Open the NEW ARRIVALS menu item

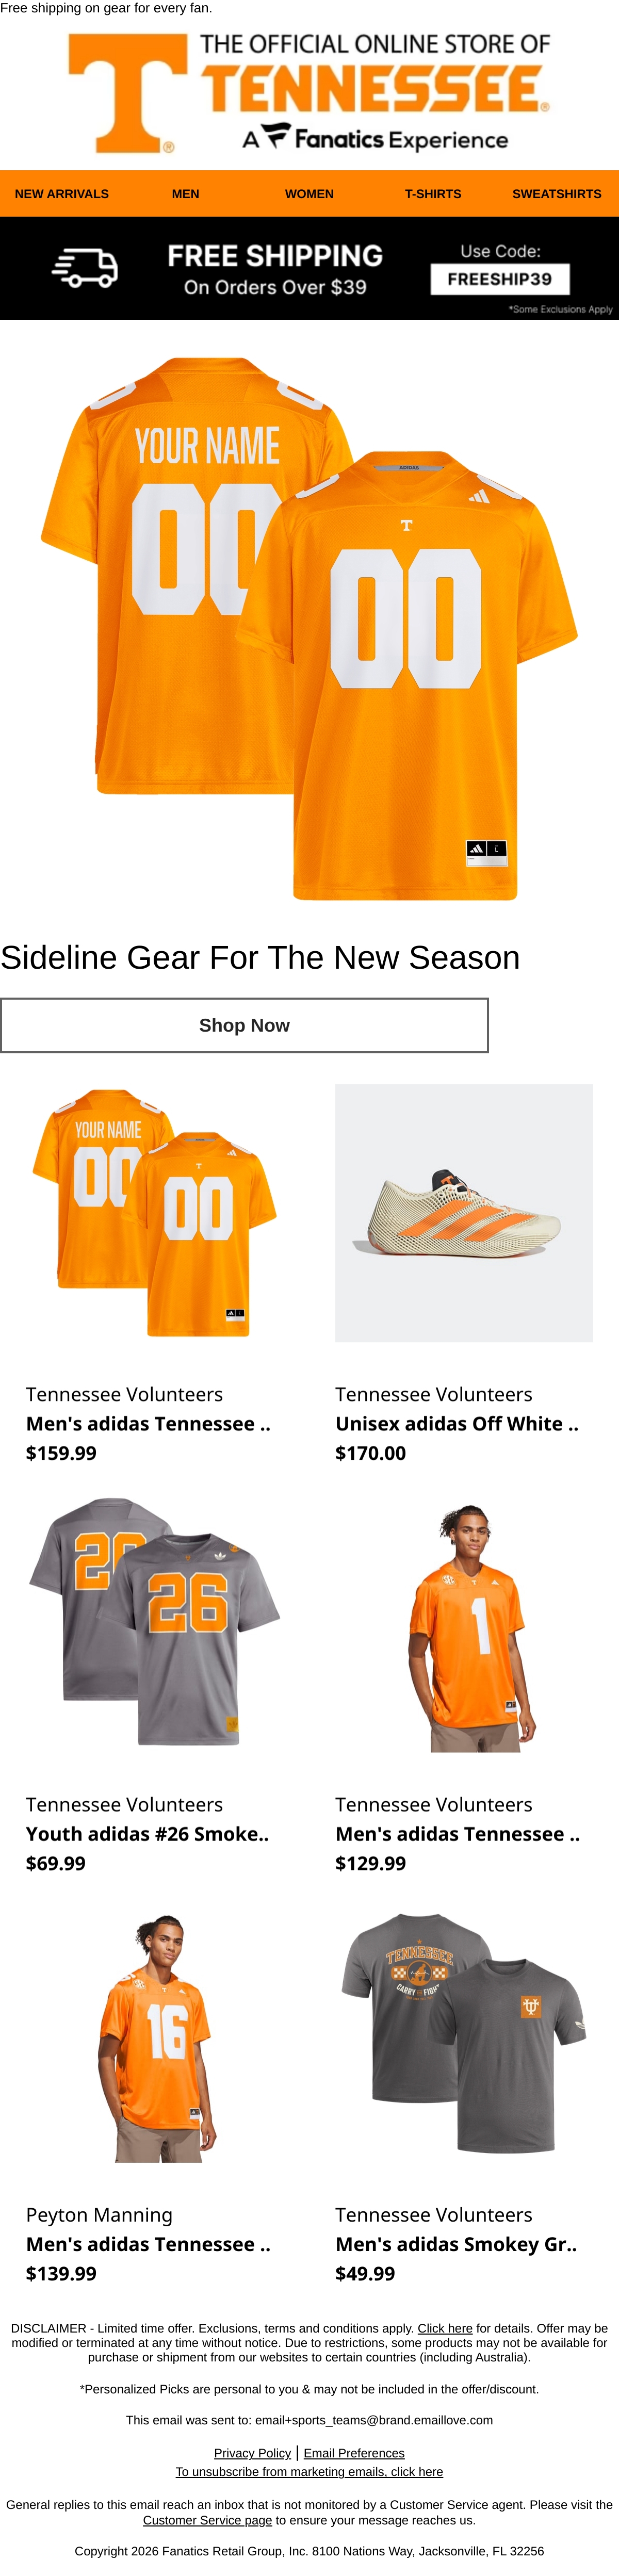(x=62, y=194)
